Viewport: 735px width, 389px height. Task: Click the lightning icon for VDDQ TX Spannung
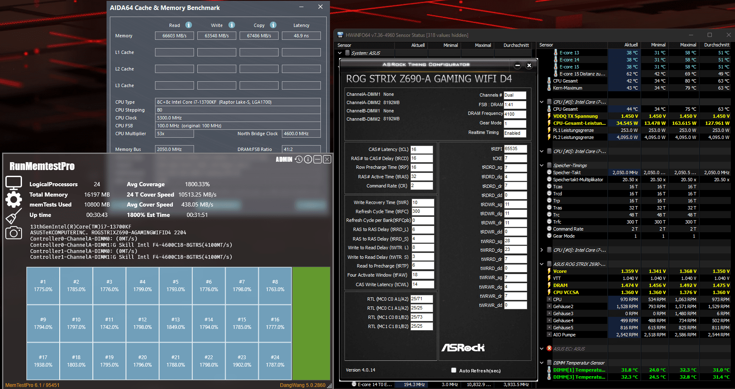point(549,116)
